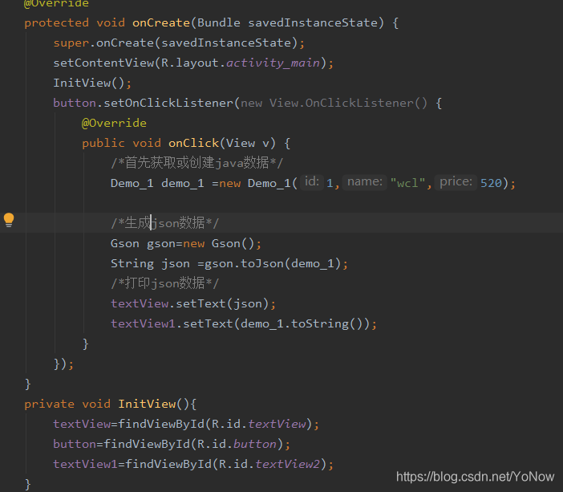This screenshot has height=492, width=563.
Task: Click gson.toJson(demo_1) expression
Action: click(x=273, y=264)
